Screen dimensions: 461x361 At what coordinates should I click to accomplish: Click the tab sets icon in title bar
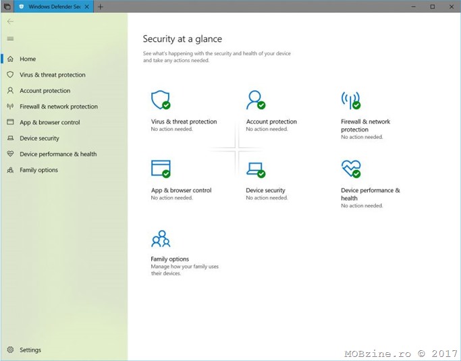click(7, 7)
